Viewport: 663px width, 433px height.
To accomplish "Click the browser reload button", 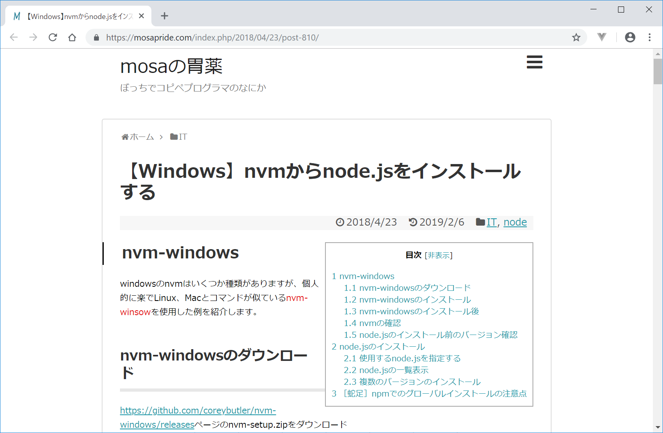I will point(53,38).
